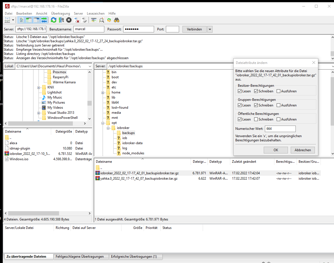This screenshot has height=263, width=334.
Task: Click the Verbinden button
Action: 194,29
